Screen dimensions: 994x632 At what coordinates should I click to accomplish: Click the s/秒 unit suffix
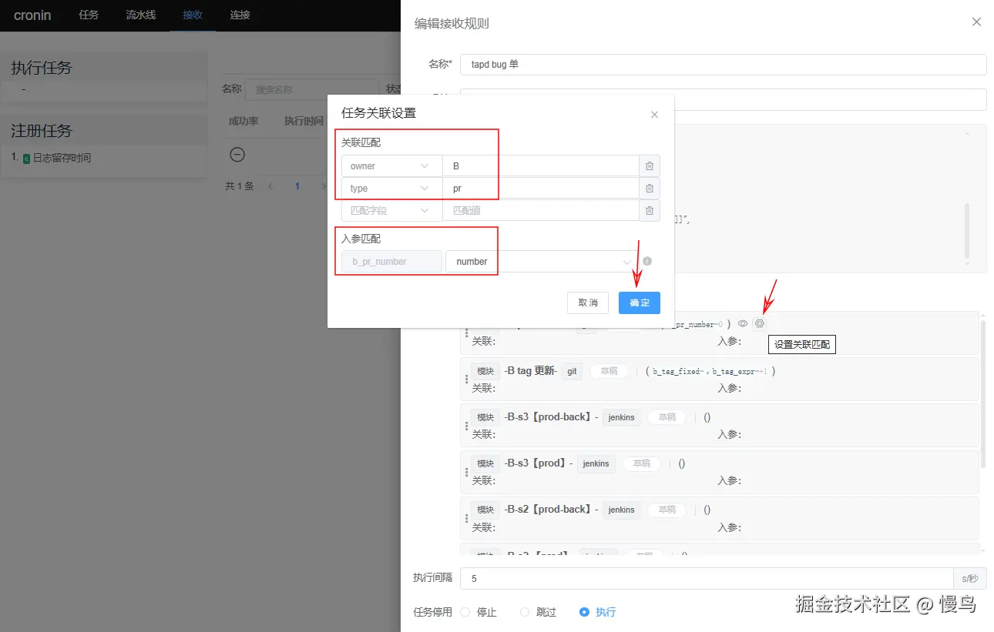pos(970,579)
